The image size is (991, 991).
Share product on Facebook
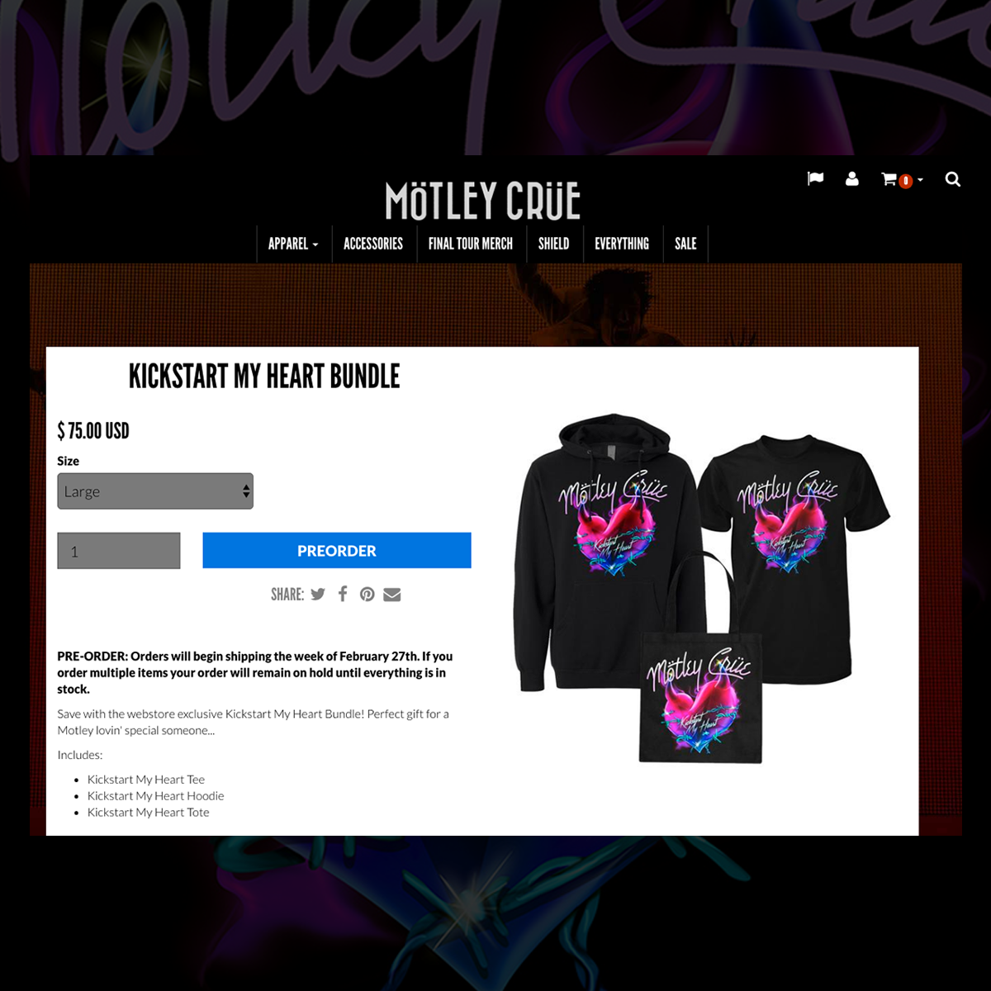[343, 594]
